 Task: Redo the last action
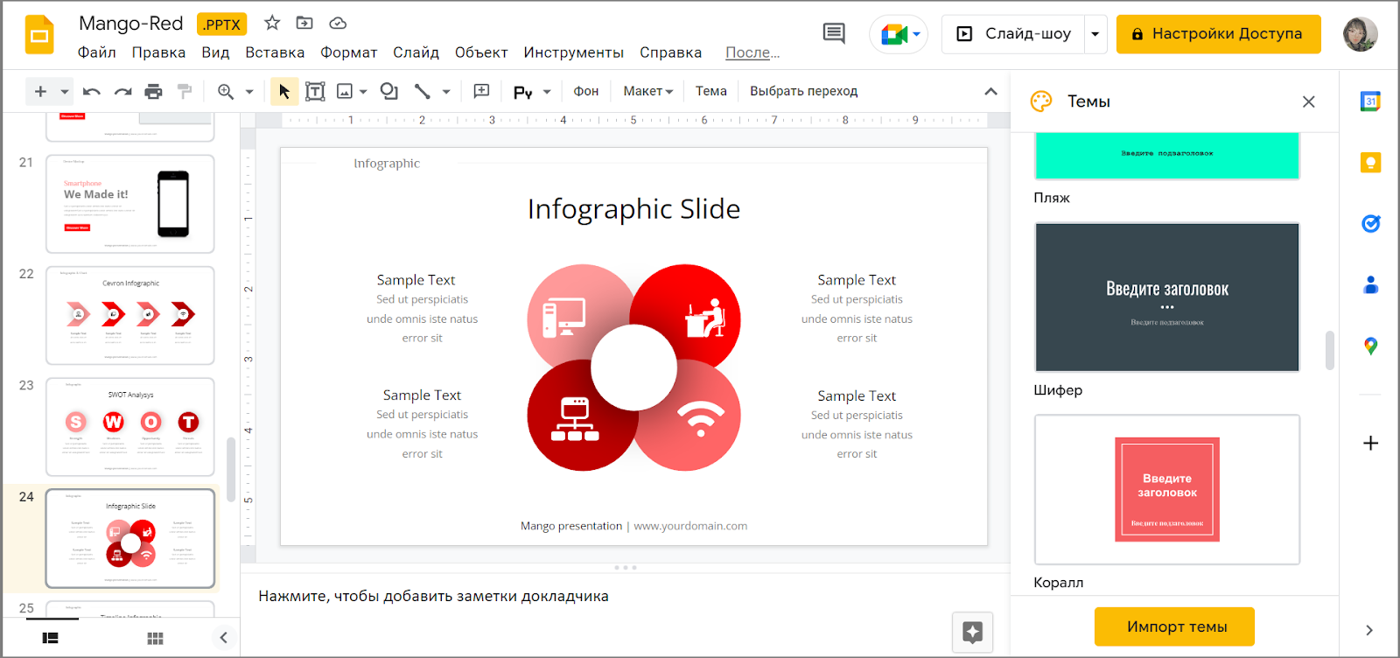coord(122,91)
